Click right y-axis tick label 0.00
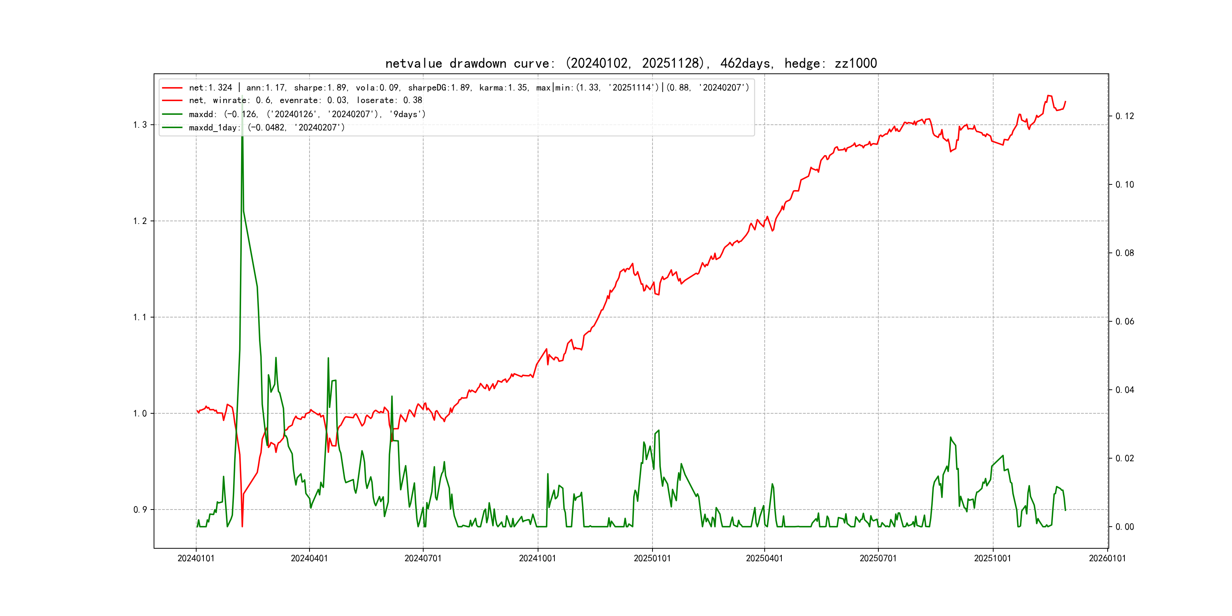The image size is (1232, 616). (1124, 527)
